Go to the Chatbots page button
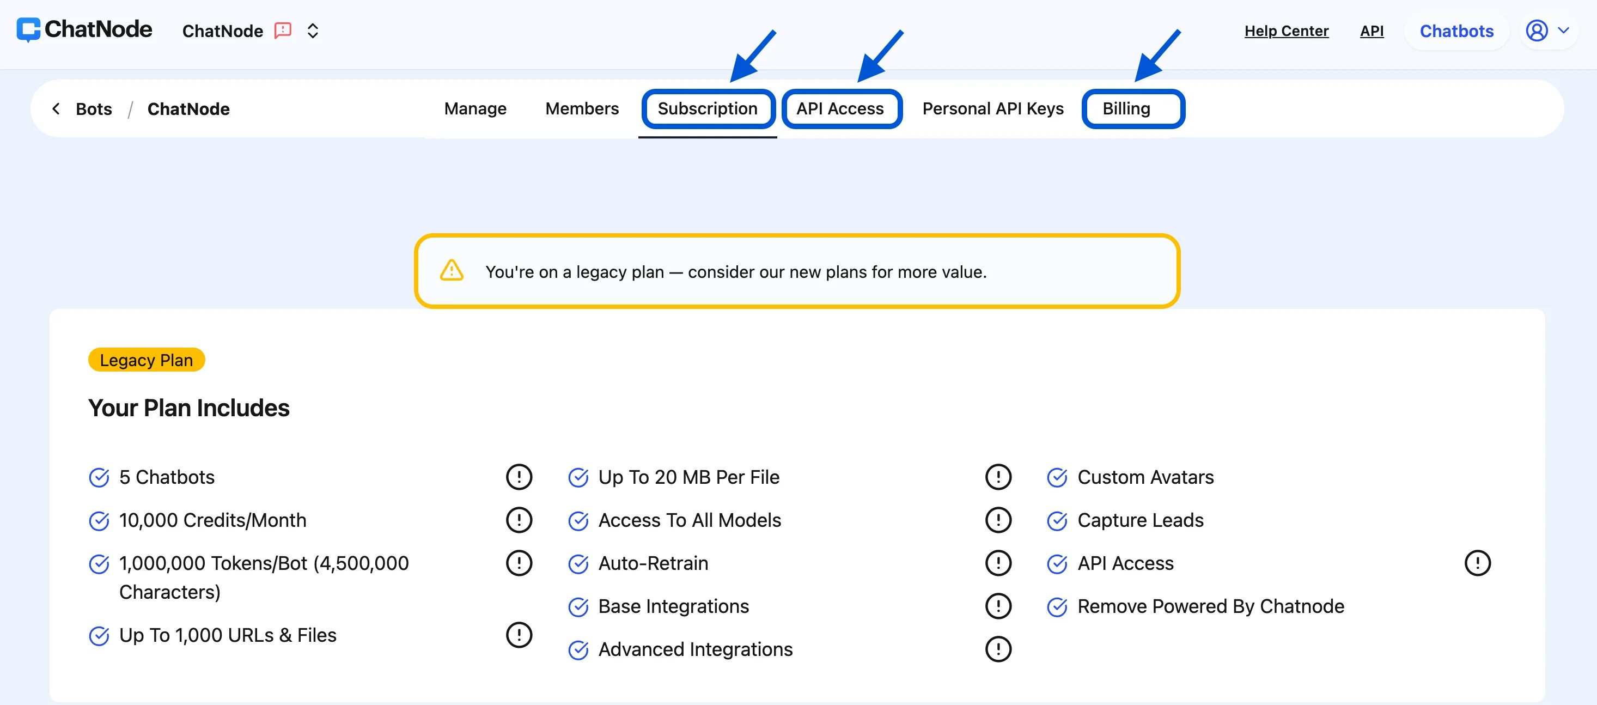Viewport: 1597px width, 705px height. click(x=1456, y=31)
